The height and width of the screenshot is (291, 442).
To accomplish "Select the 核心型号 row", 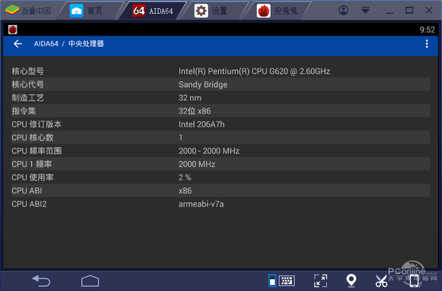I will point(220,71).
